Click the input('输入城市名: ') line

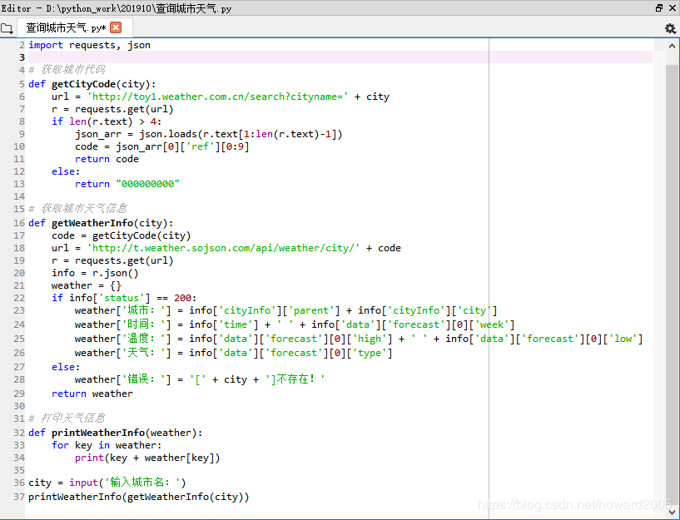tap(107, 483)
